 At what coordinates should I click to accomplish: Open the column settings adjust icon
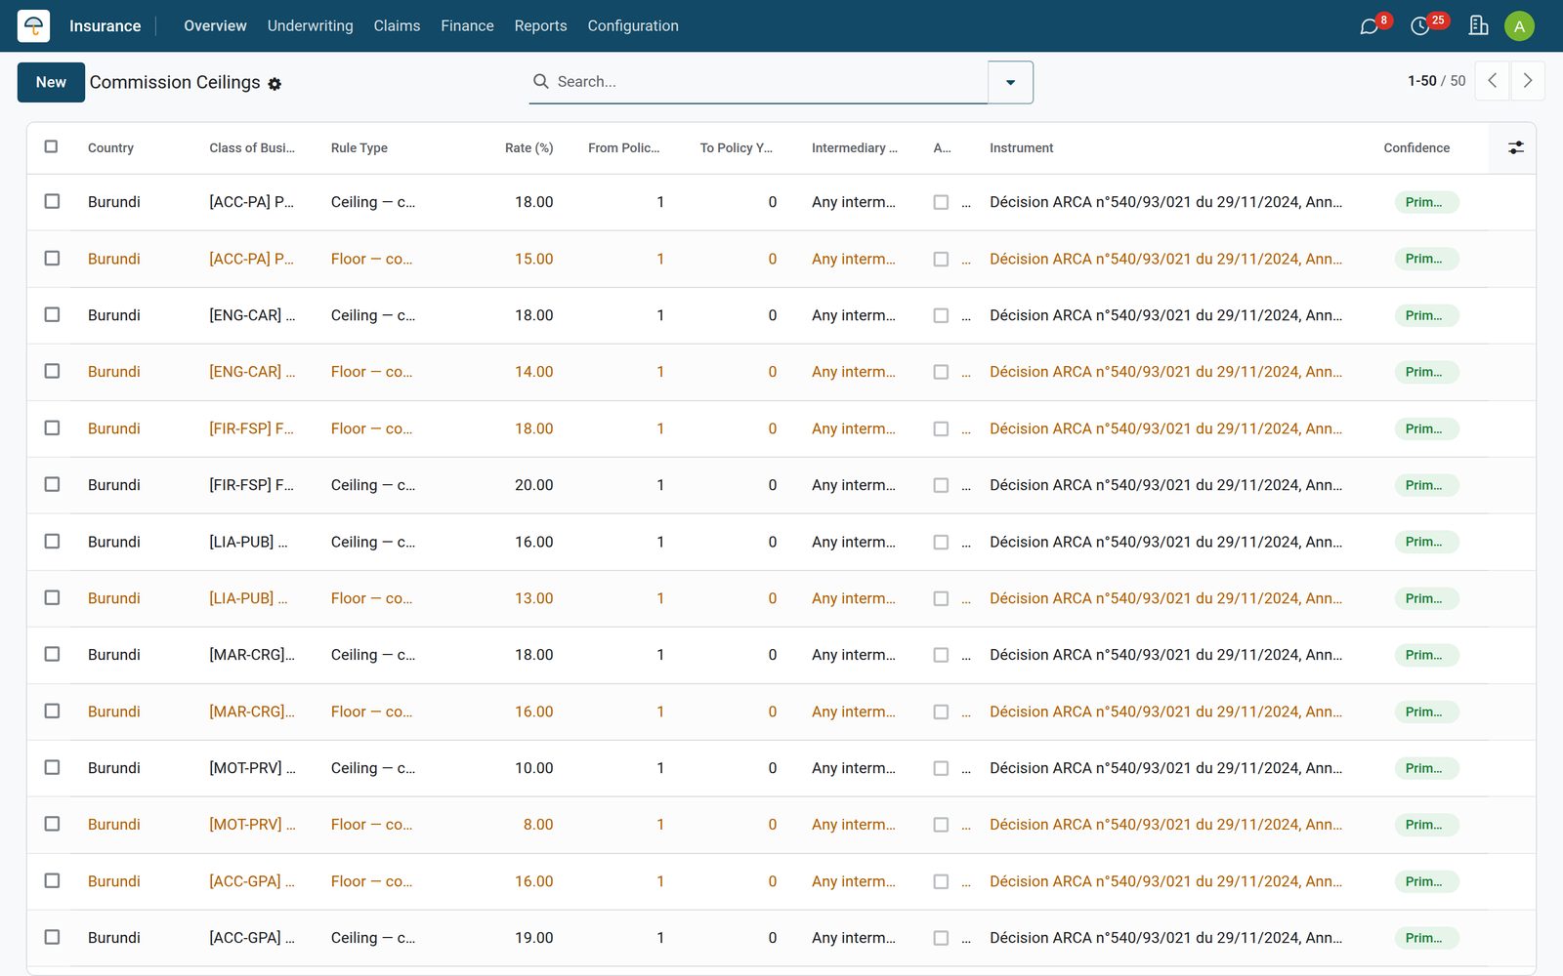coord(1515,148)
